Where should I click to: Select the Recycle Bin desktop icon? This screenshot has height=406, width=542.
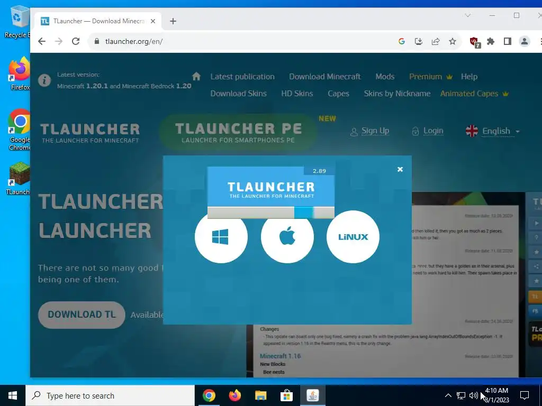pyautogui.click(x=17, y=21)
